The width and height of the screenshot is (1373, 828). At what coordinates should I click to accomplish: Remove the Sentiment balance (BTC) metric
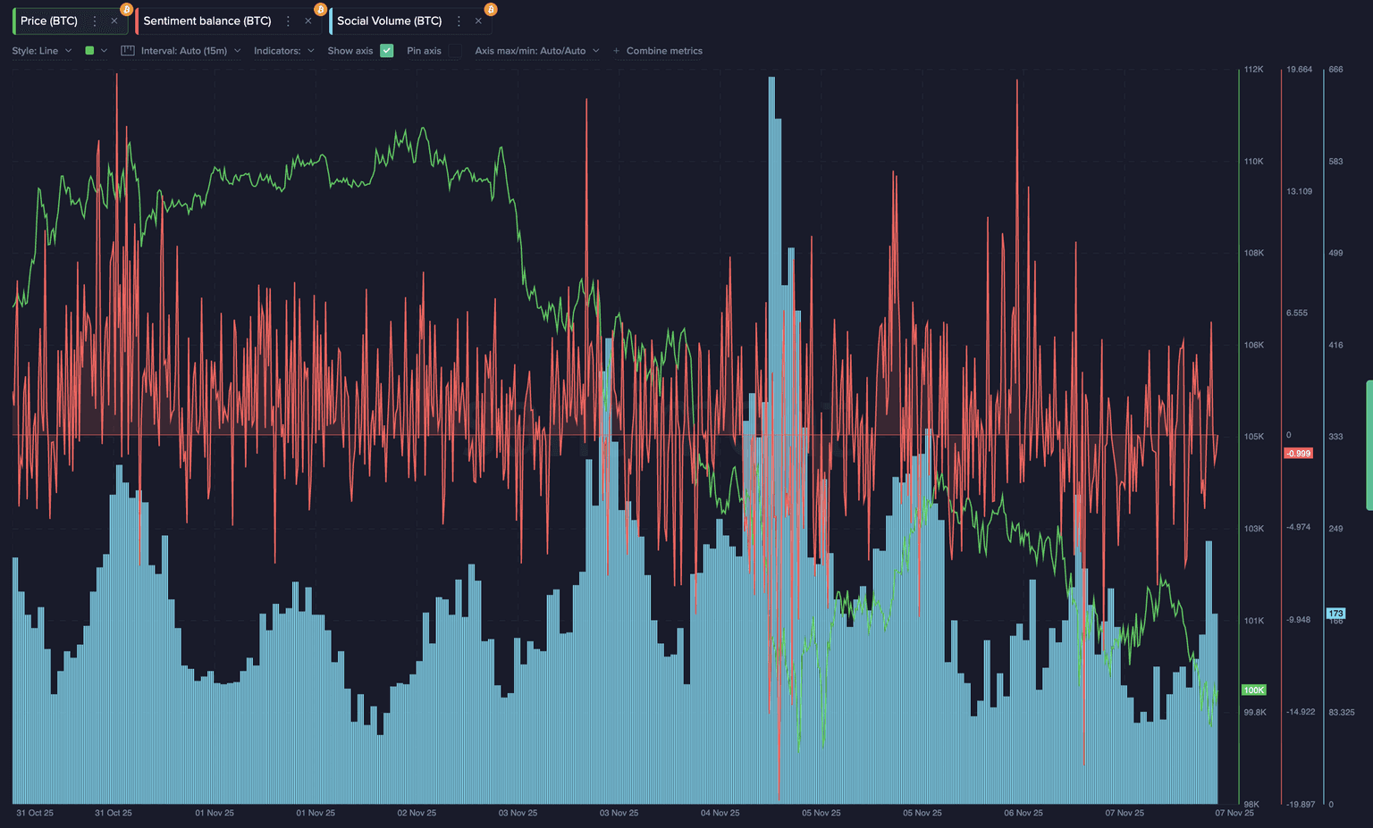[308, 21]
